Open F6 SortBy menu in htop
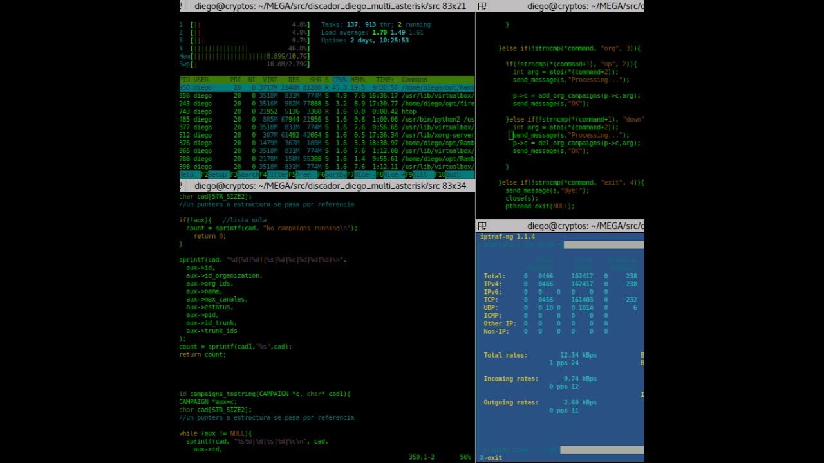 click(x=332, y=174)
